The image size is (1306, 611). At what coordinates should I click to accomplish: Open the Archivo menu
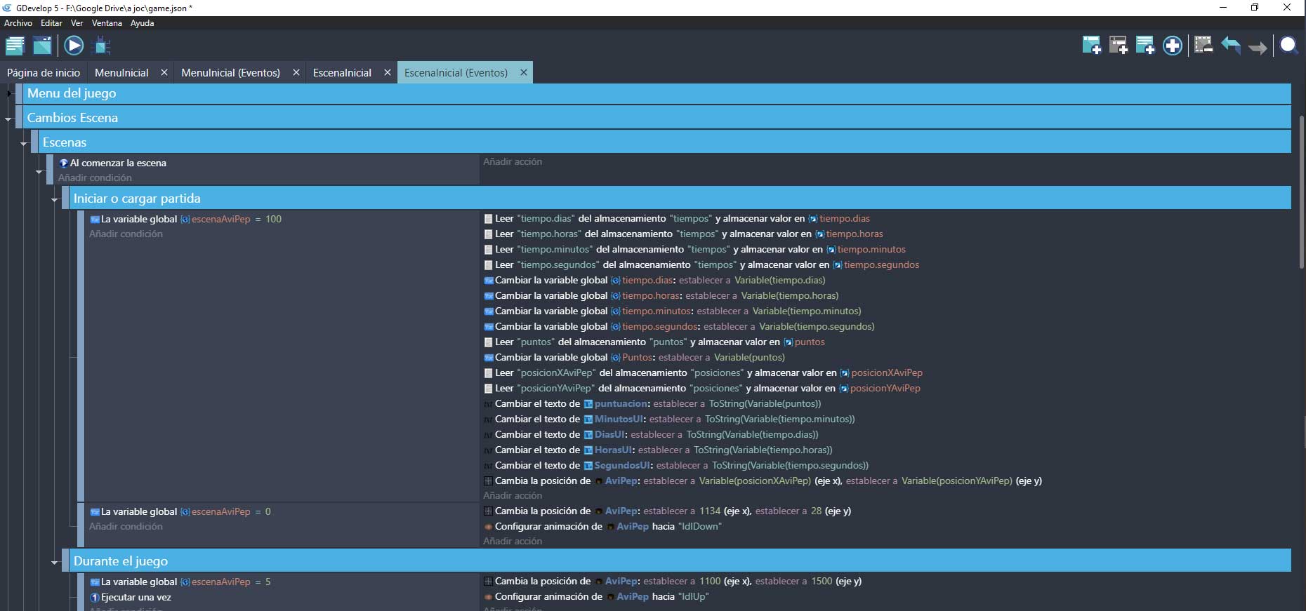tap(18, 23)
